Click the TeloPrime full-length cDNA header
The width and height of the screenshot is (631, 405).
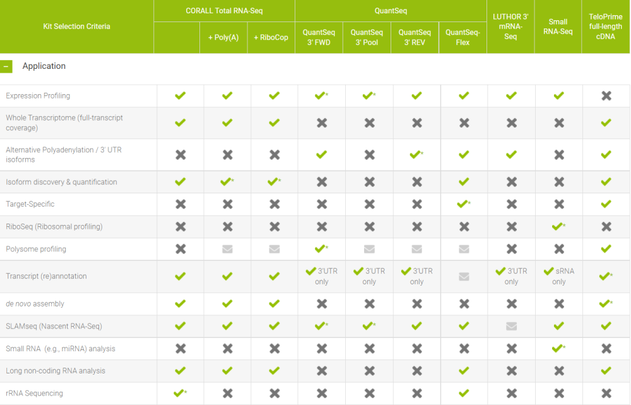[x=606, y=27]
